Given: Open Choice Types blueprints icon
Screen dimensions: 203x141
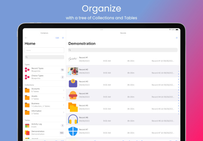Looking at the screenshot, I should pos(27,77).
